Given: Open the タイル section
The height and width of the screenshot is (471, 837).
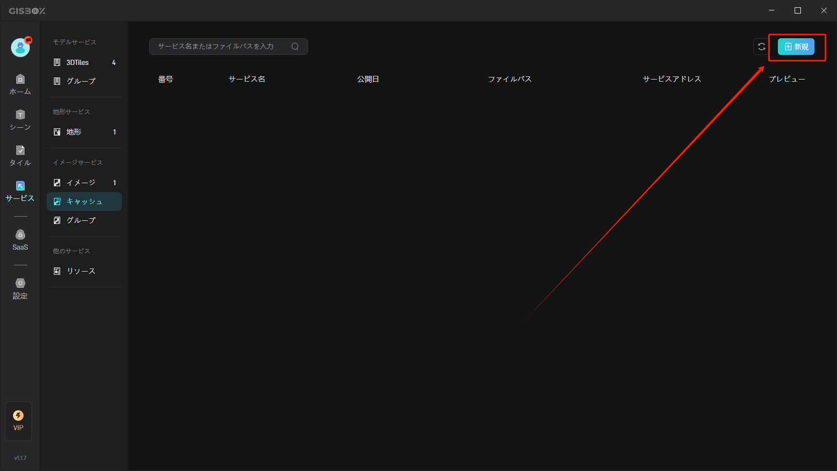Looking at the screenshot, I should click(20, 155).
